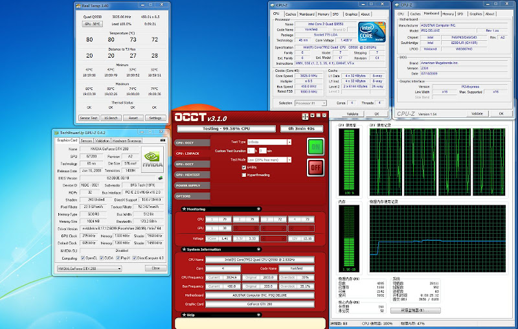Screen dimensions: 518x329
Task: Click the memory usage history graph
Action: click(438, 238)
